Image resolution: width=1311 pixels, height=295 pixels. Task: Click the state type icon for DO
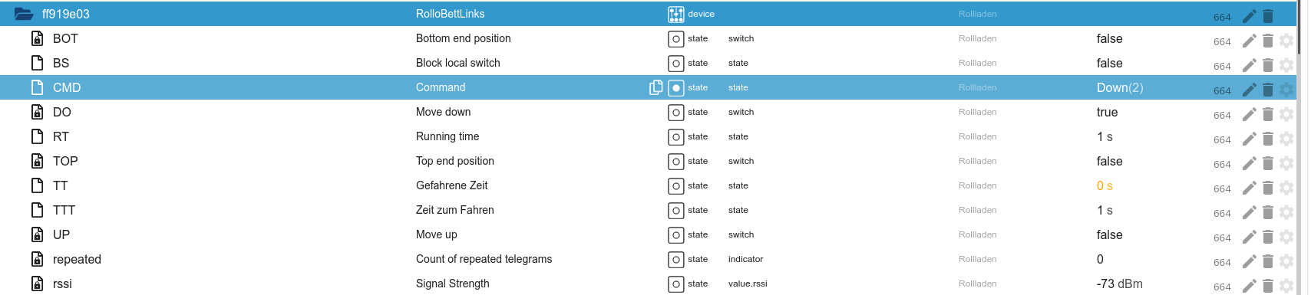675,112
